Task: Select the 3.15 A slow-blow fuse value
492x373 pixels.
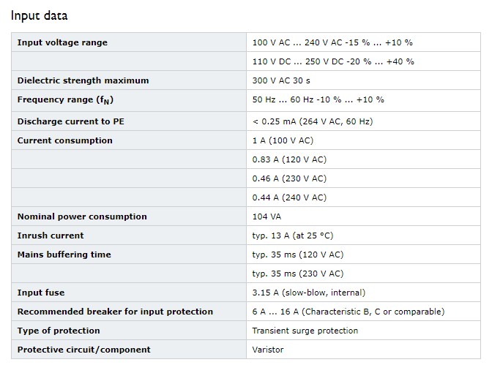Action: (309, 293)
